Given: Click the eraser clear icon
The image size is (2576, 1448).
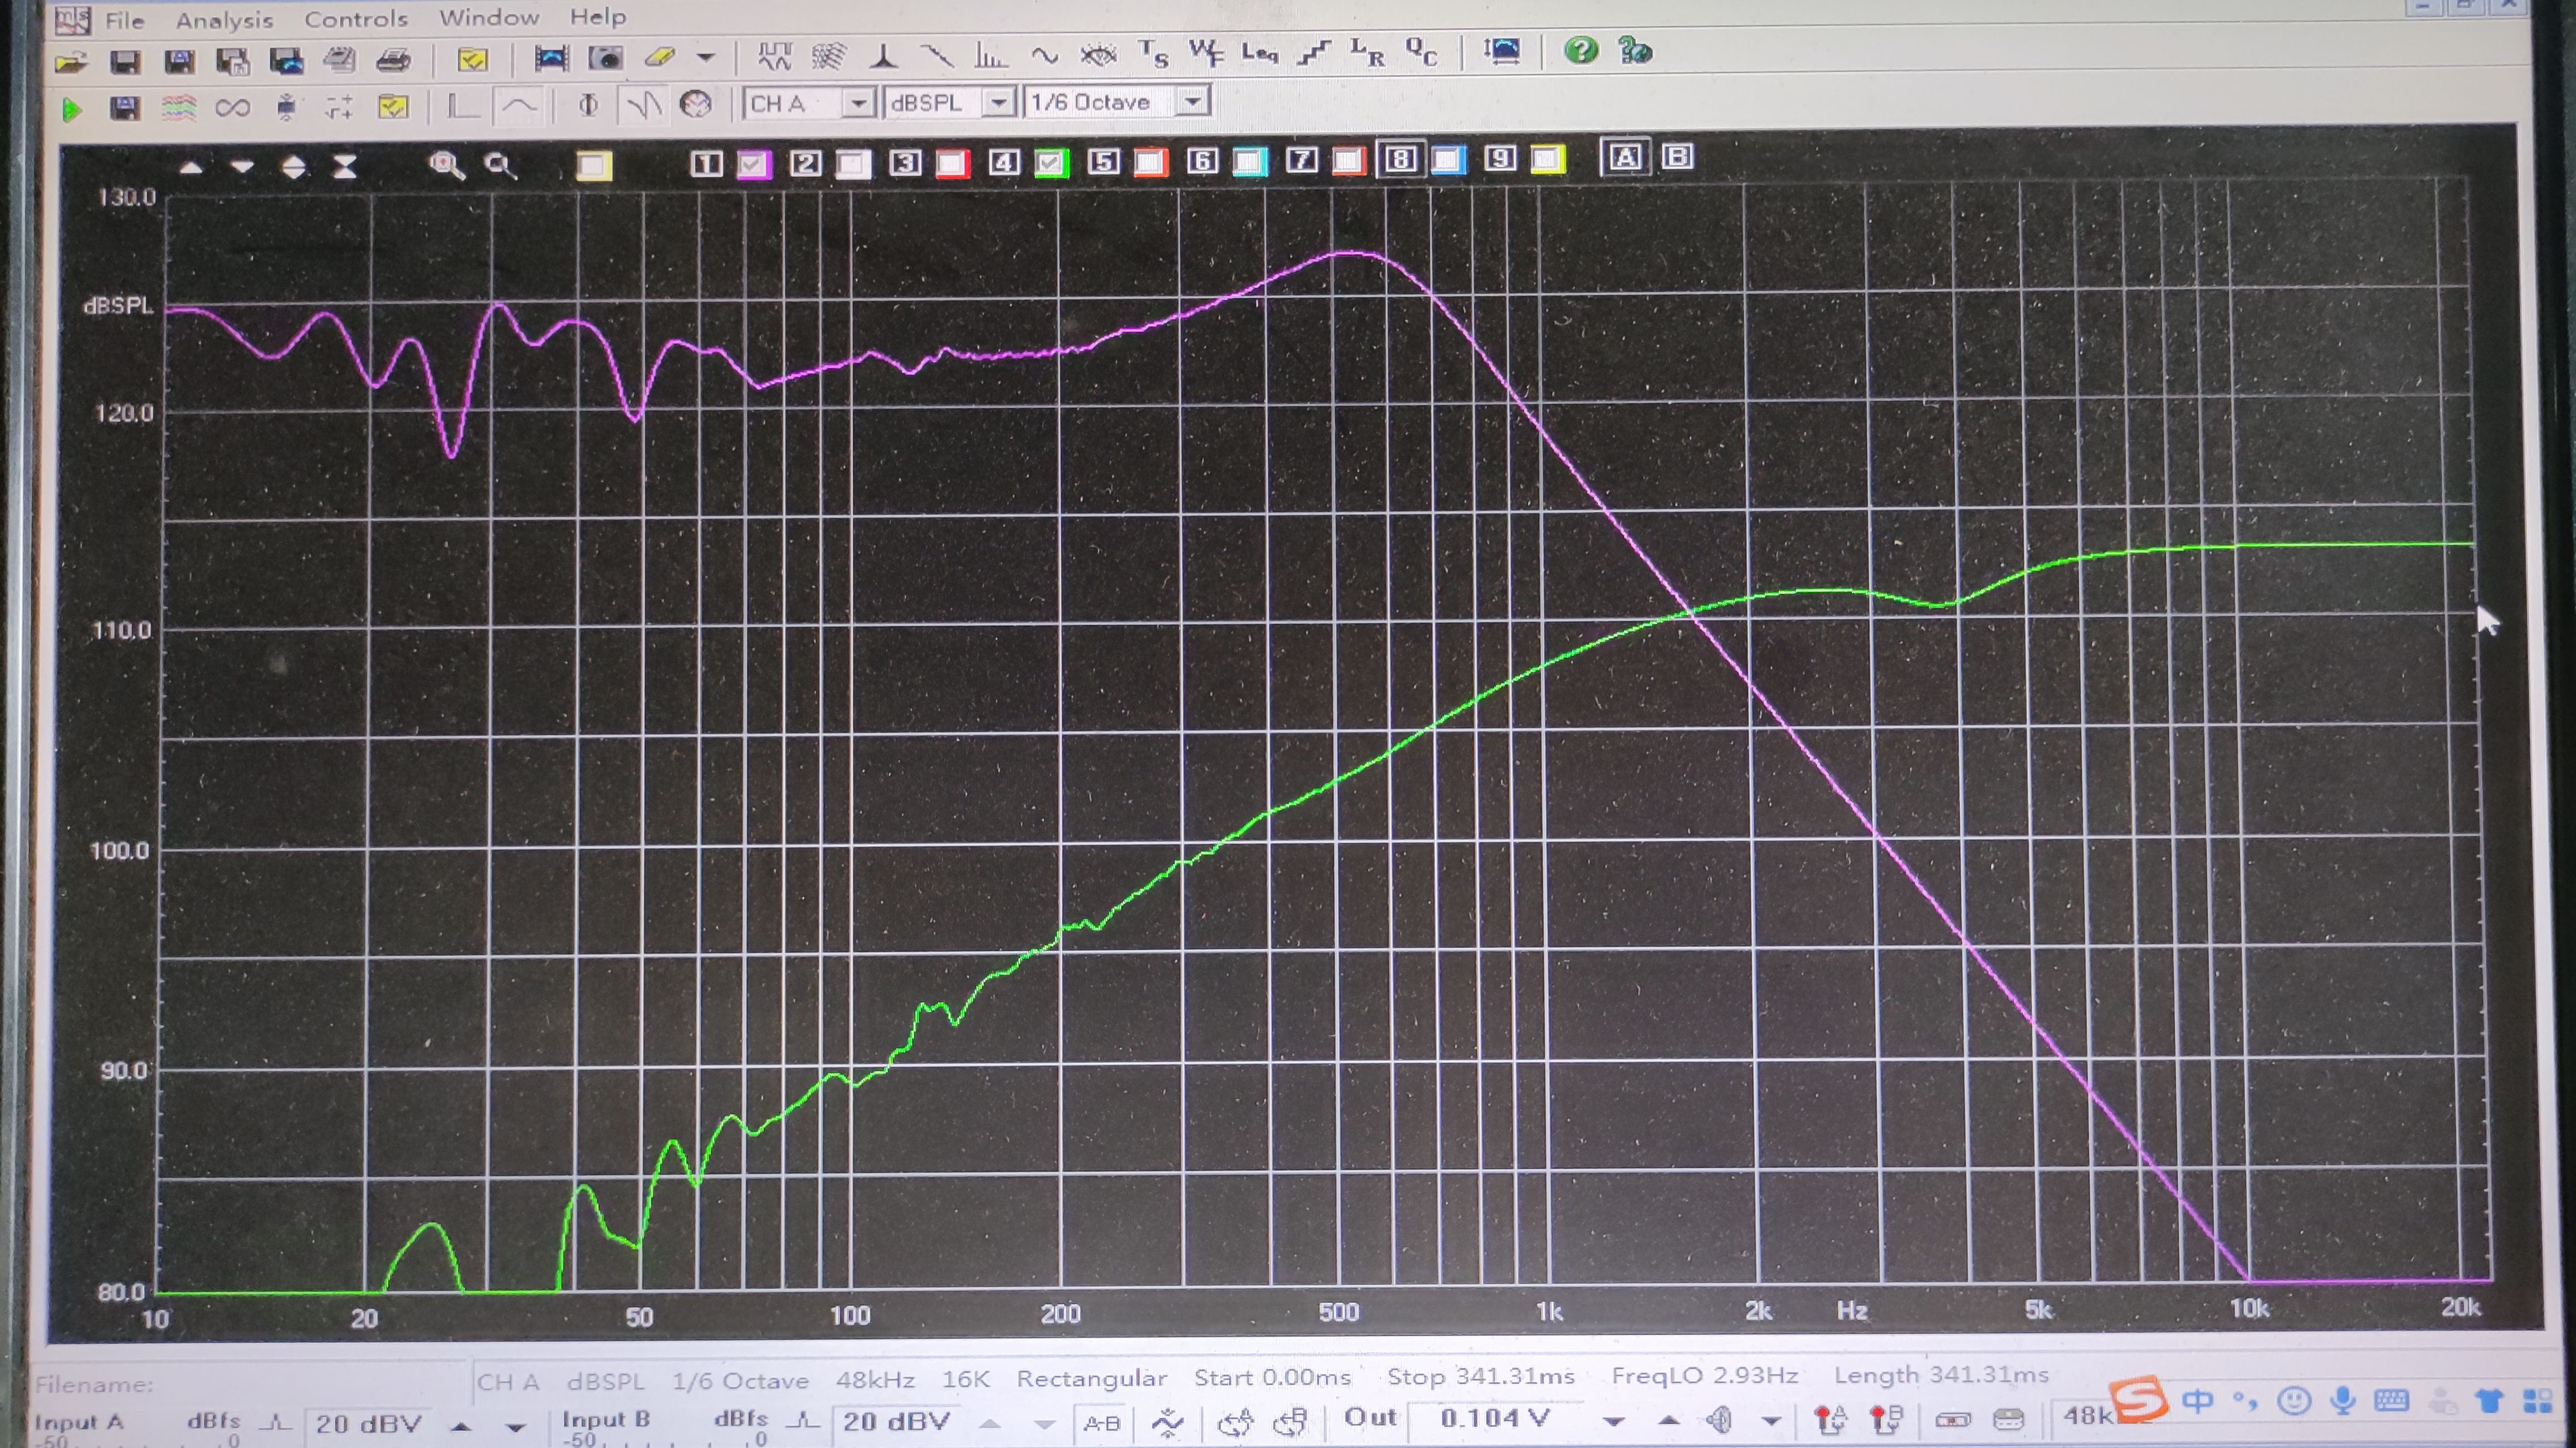Looking at the screenshot, I should click(x=660, y=58).
